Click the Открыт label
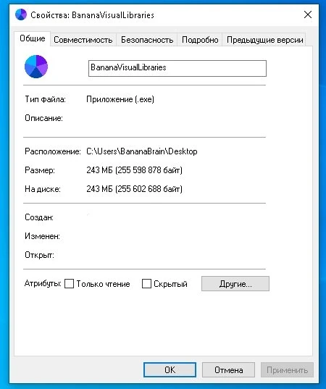Viewport: 326px width, 389px height. click(39, 255)
